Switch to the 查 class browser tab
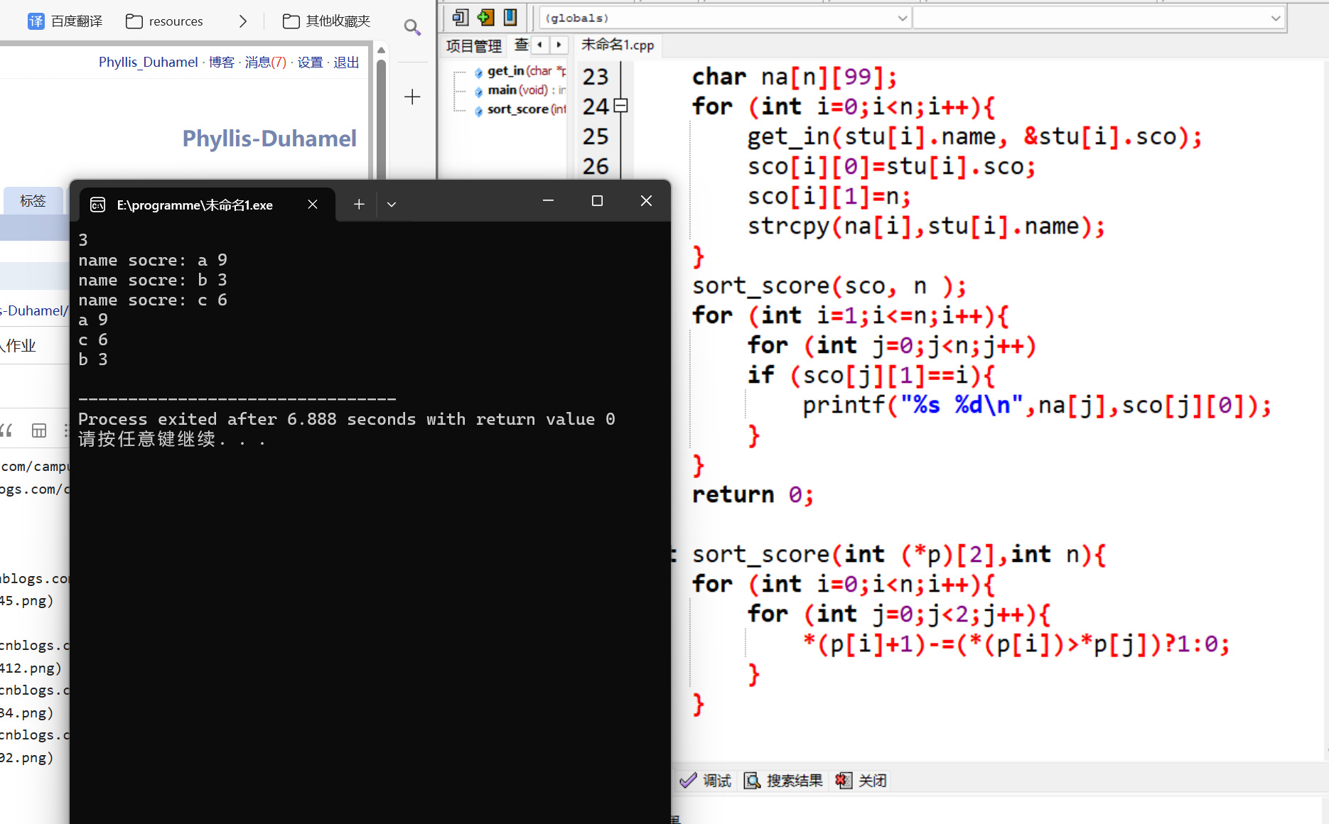The width and height of the screenshot is (1329, 824). pos(522,45)
